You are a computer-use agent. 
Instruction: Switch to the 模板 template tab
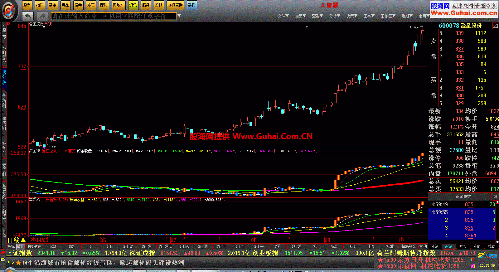pos(21,246)
